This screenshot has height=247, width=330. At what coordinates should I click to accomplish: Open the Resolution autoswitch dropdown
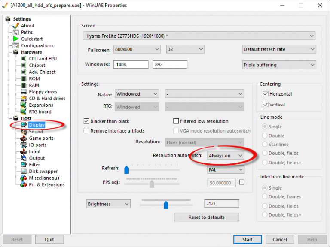[226, 156]
